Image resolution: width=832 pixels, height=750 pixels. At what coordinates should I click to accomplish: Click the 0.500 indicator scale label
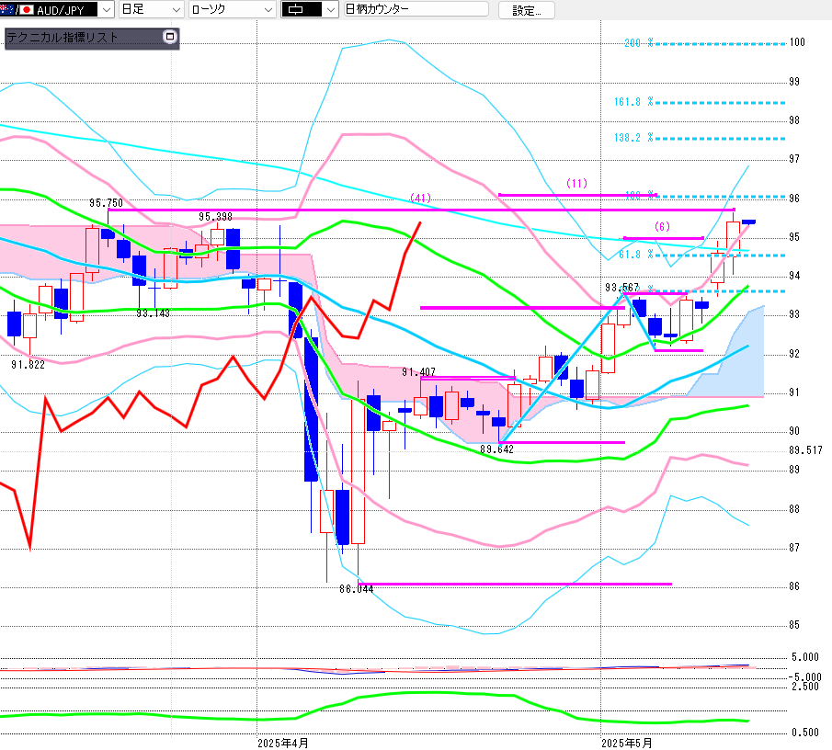click(x=805, y=733)
